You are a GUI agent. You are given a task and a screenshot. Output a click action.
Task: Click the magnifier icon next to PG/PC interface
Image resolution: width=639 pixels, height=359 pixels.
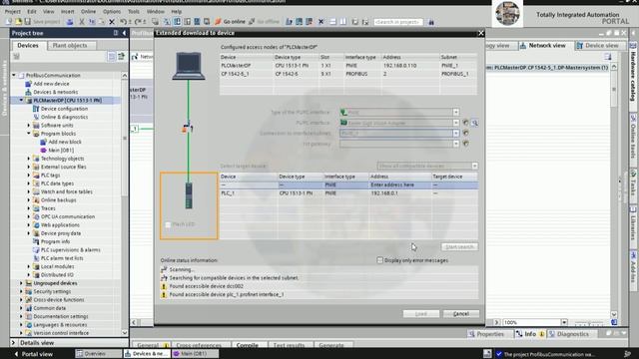pos(474,123)
